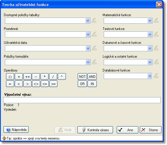Click insert icon beside Textové funkce
This screenshot has width=167, height=145.
click(x=156, y=34)
